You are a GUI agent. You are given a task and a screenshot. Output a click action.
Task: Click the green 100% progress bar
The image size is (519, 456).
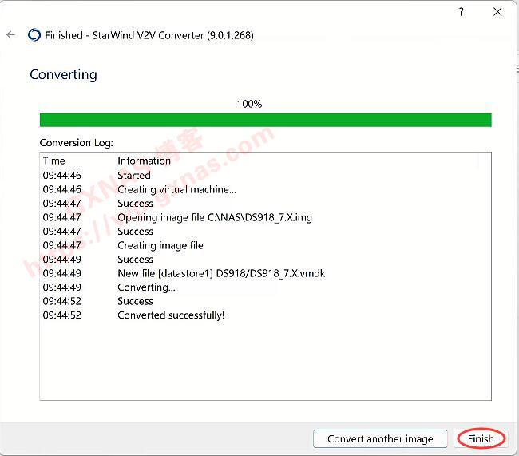click(x=265, y=120)
